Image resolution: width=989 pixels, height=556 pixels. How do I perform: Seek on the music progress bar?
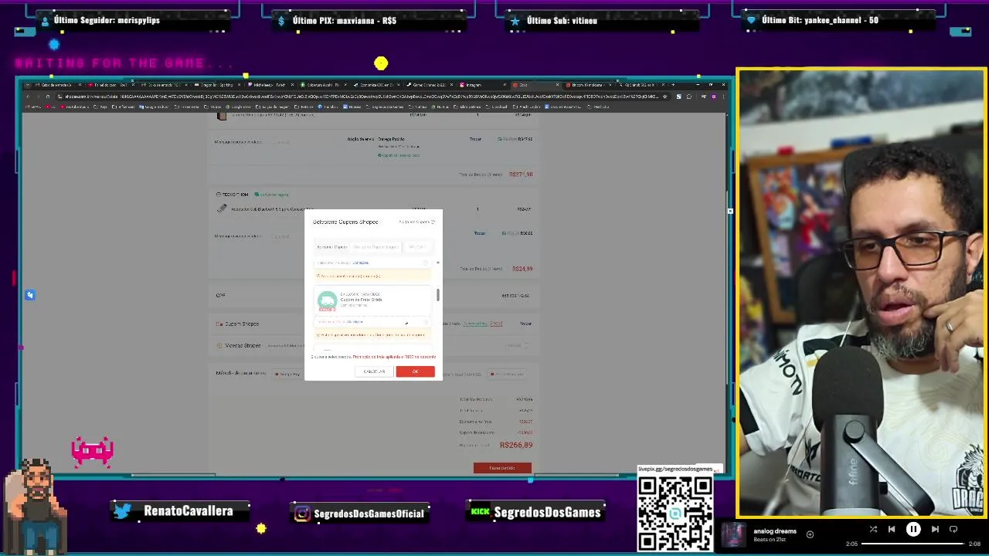pyautogui.click(x=913, y=544)
